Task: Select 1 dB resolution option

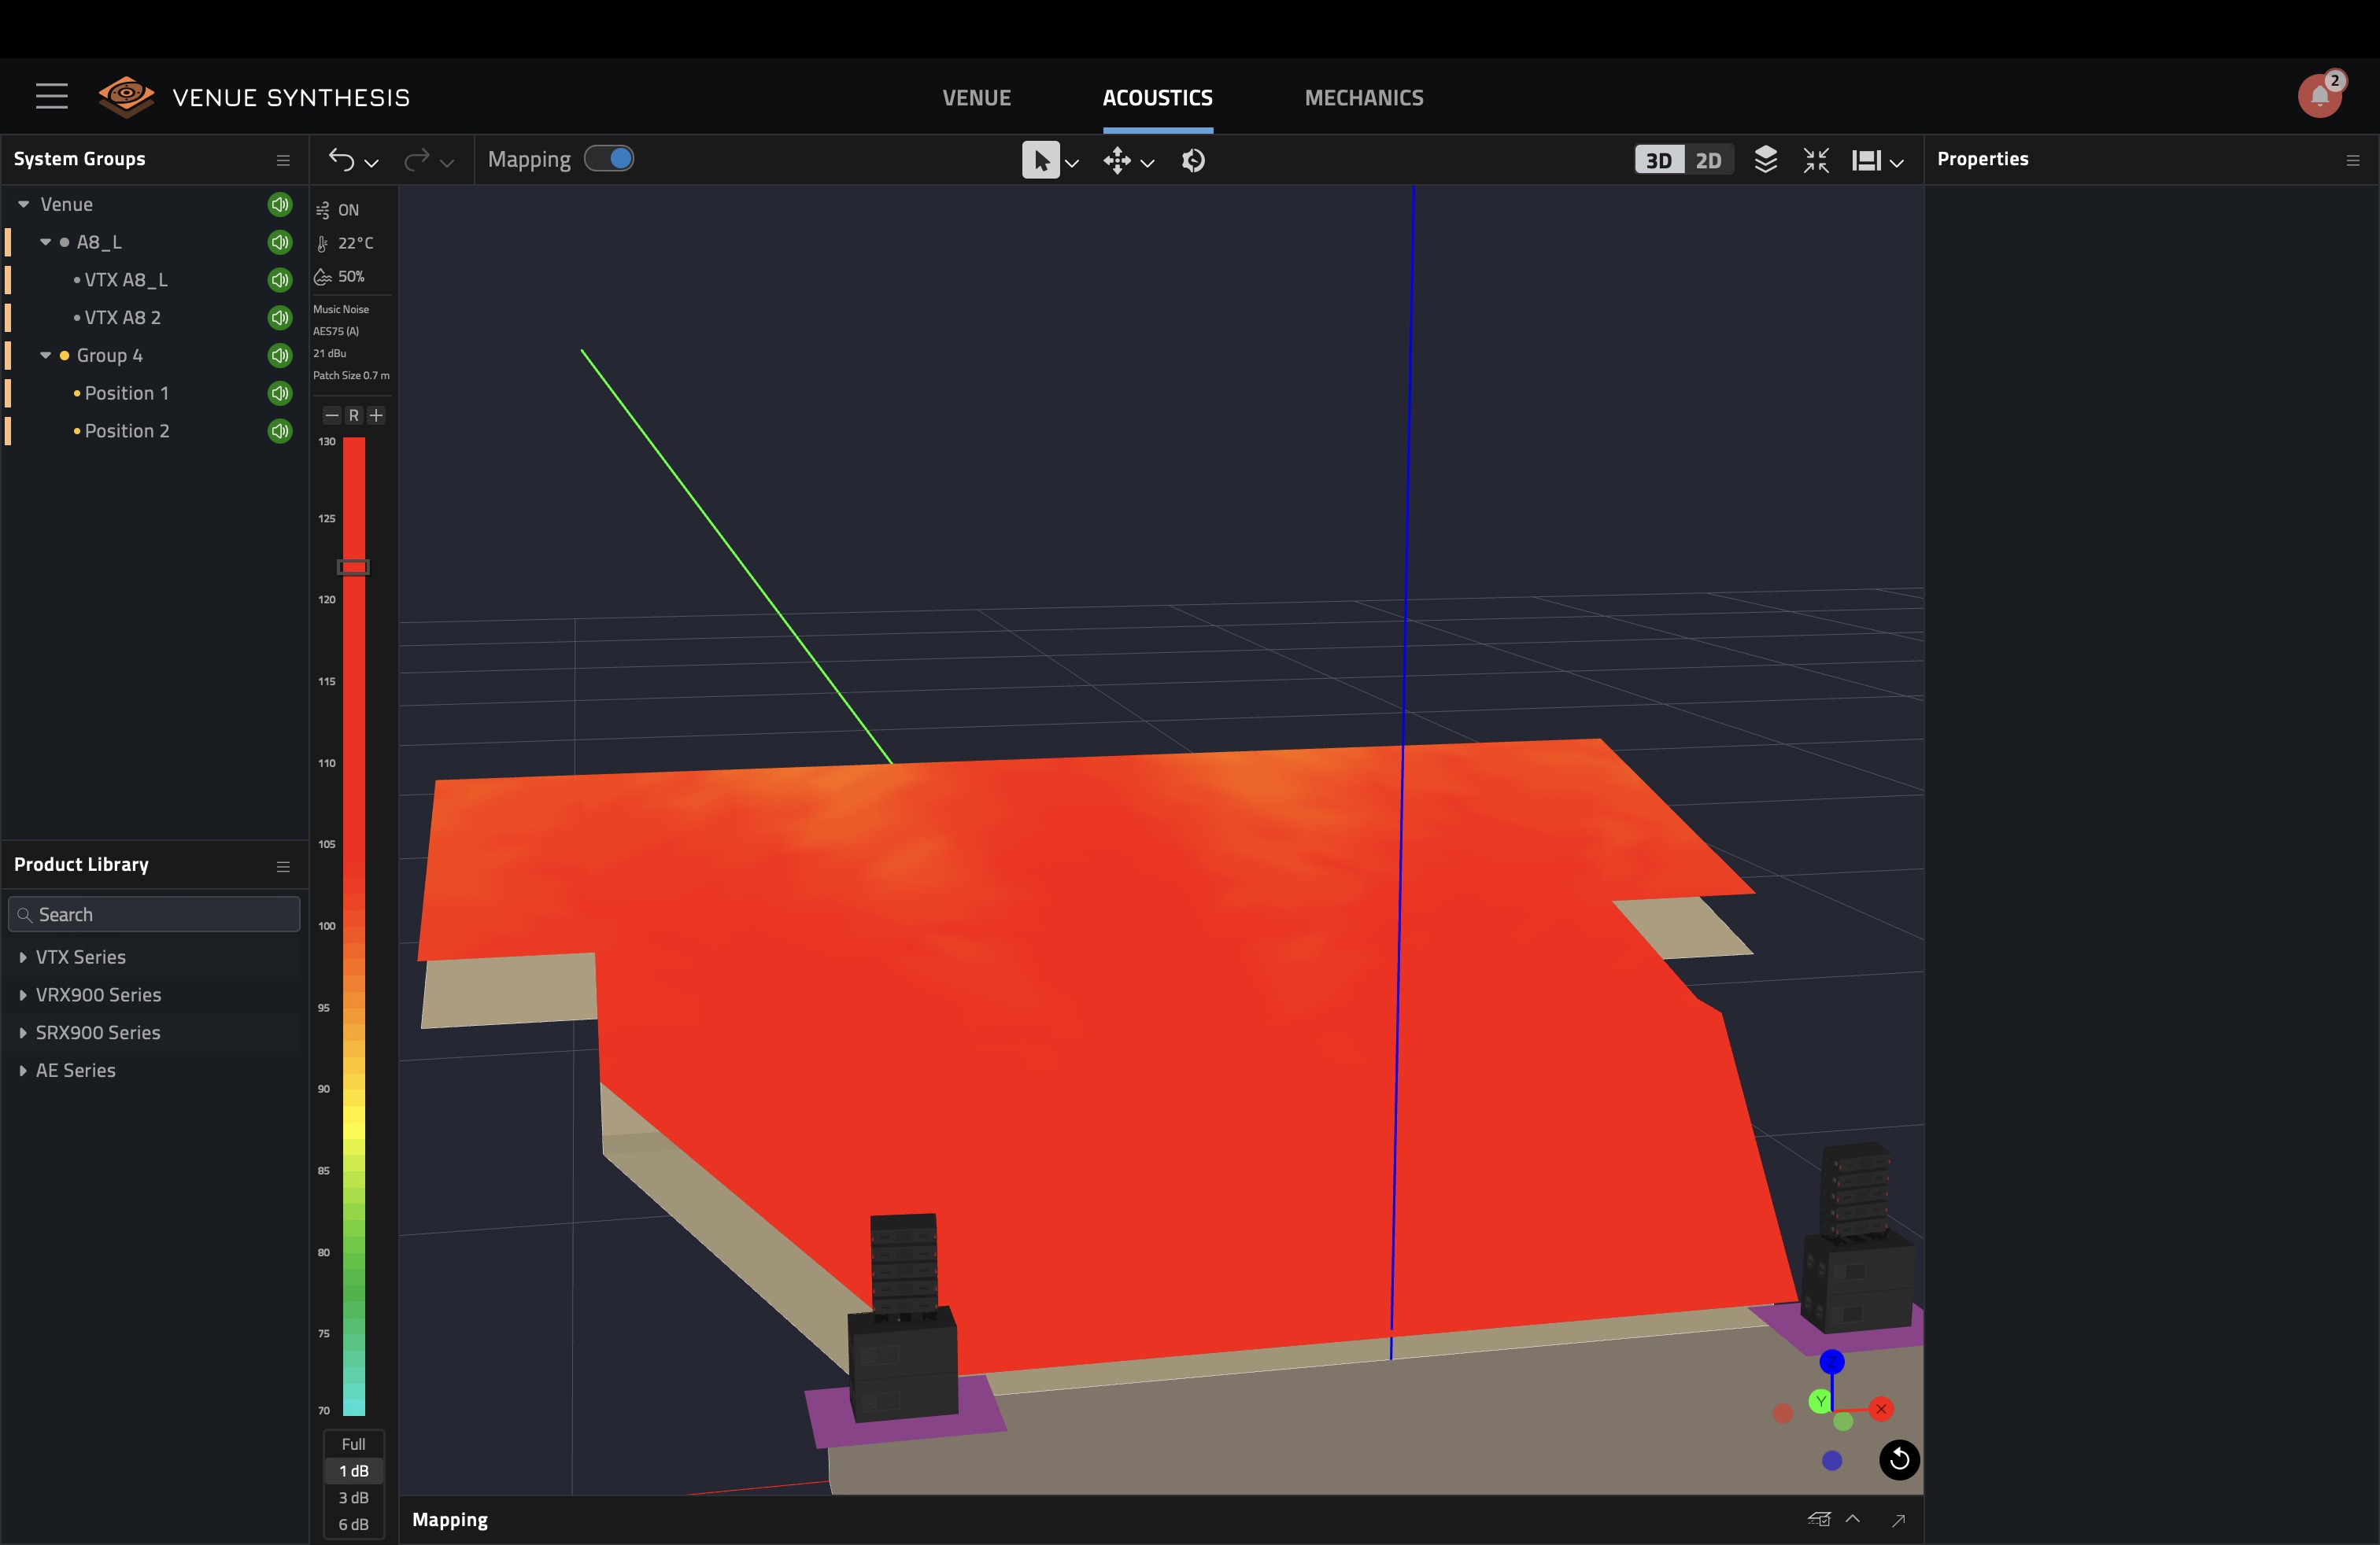Action: (354, 1471)
